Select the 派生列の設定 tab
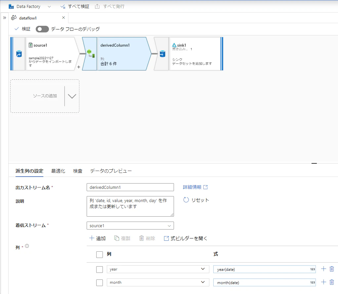Image resolution: width=338 pixels, height=294 pixels. [29, 171]
